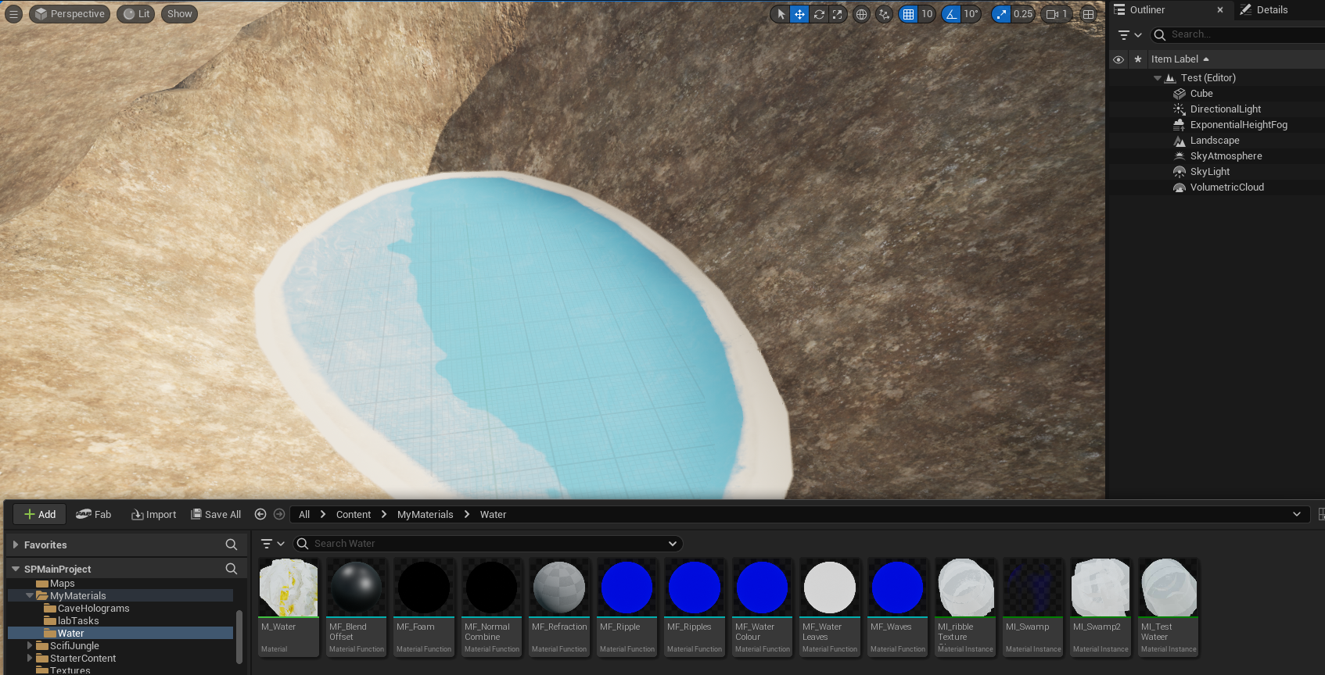1325x675 pixels.
Task: Click the pinned star column header in Outliner
Action: [1138, 59]
